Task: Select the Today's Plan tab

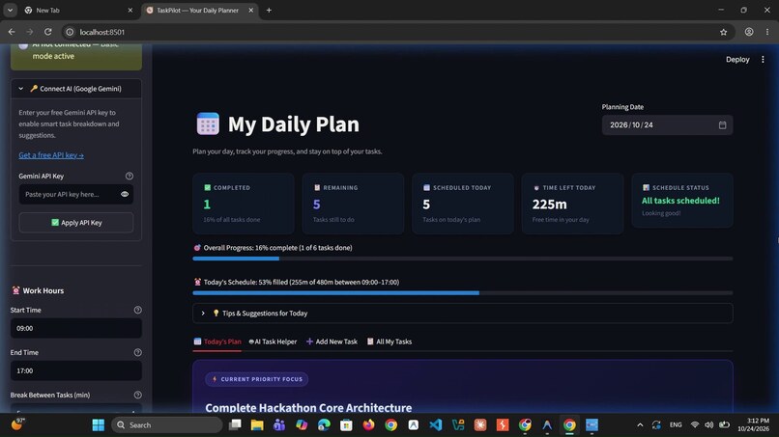Action: (217, 341)
